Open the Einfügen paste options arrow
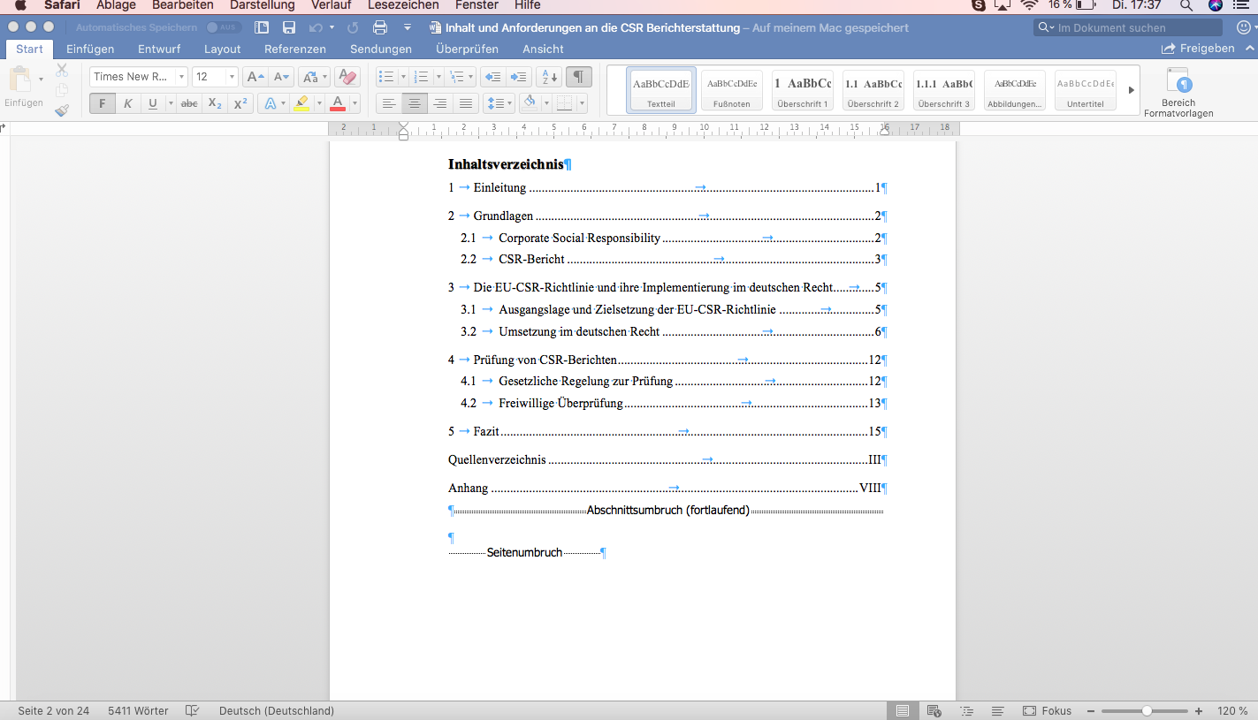The height and width of the screenshot is (720, 1258). tap(41, 80)
